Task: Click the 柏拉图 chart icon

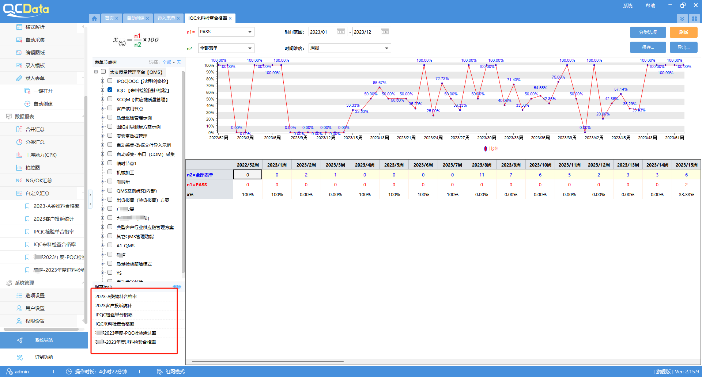Action: point(19,168)
